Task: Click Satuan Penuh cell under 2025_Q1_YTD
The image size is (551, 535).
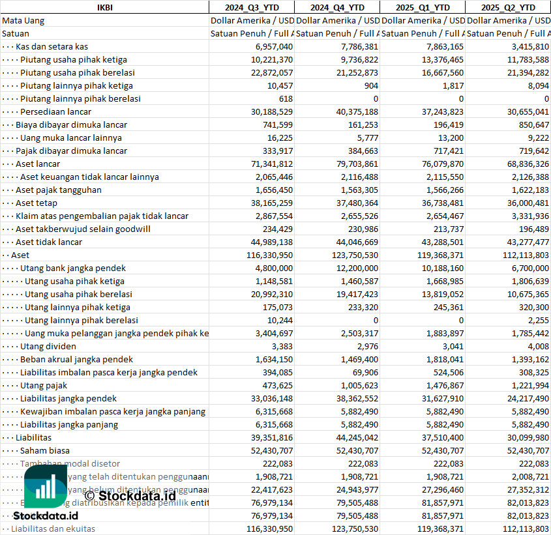Action: [x=423, y=34]
